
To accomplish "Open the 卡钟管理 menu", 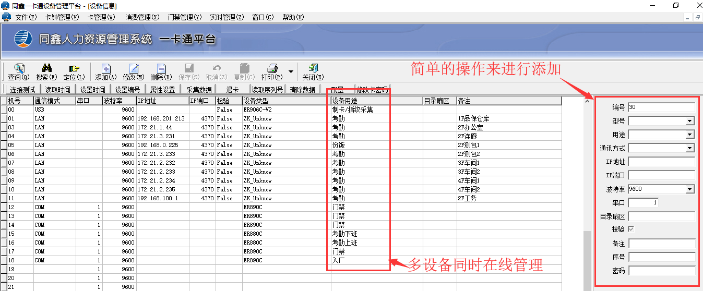I will pyautogui.click(x=62, y=17).
